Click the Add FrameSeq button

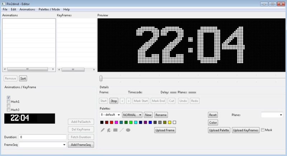pyautogui.click(x=81, y=145)
